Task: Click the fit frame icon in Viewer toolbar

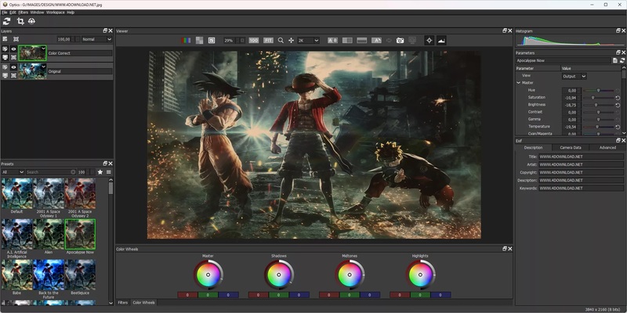Action: (x=212, y=41)
